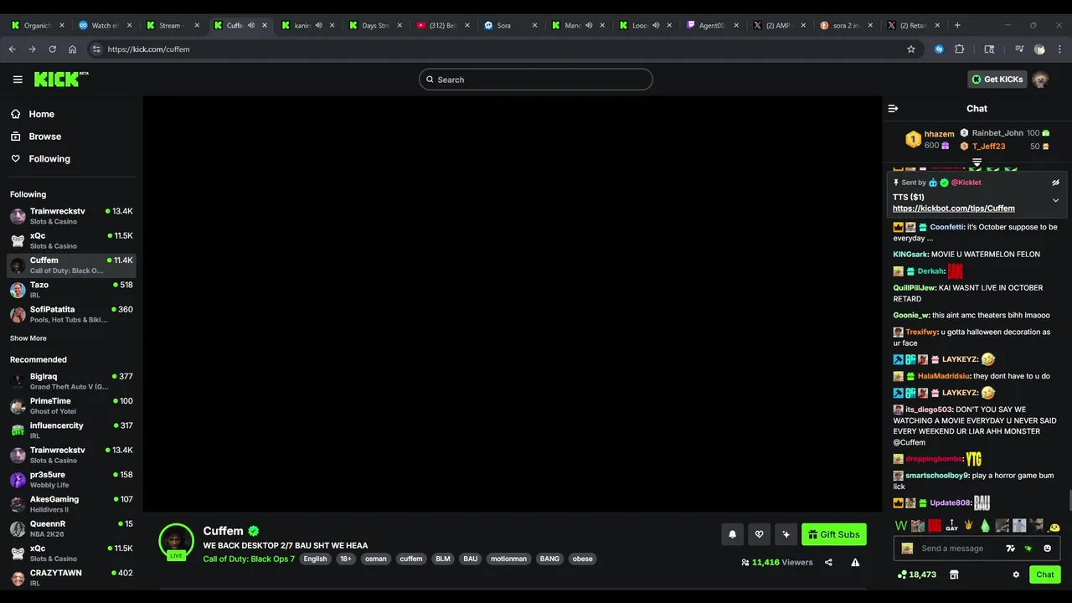1072x603 pixels.
Task: Open xQc channel in Following list
Action: pyautogui.click(x=71, y=240)
